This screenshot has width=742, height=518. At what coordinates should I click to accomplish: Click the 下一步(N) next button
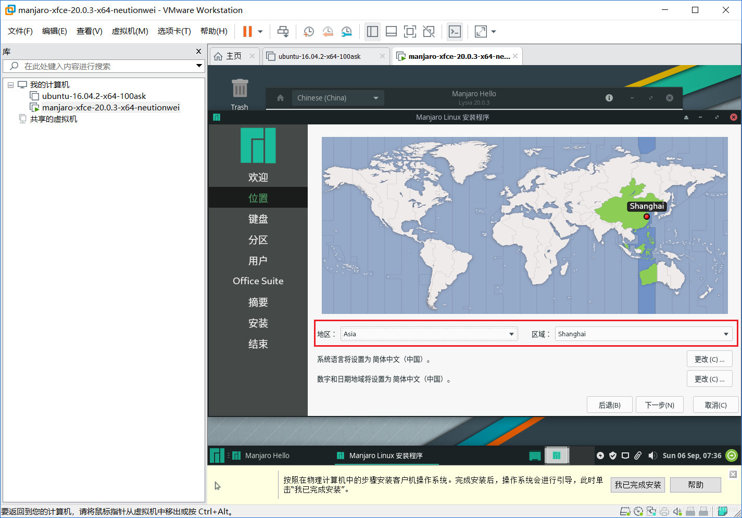pos(660,405)
